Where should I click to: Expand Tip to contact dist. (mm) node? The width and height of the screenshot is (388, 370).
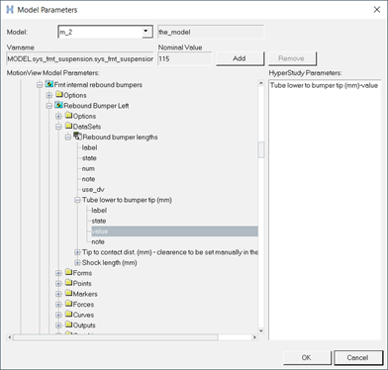[x=77, y=252]
